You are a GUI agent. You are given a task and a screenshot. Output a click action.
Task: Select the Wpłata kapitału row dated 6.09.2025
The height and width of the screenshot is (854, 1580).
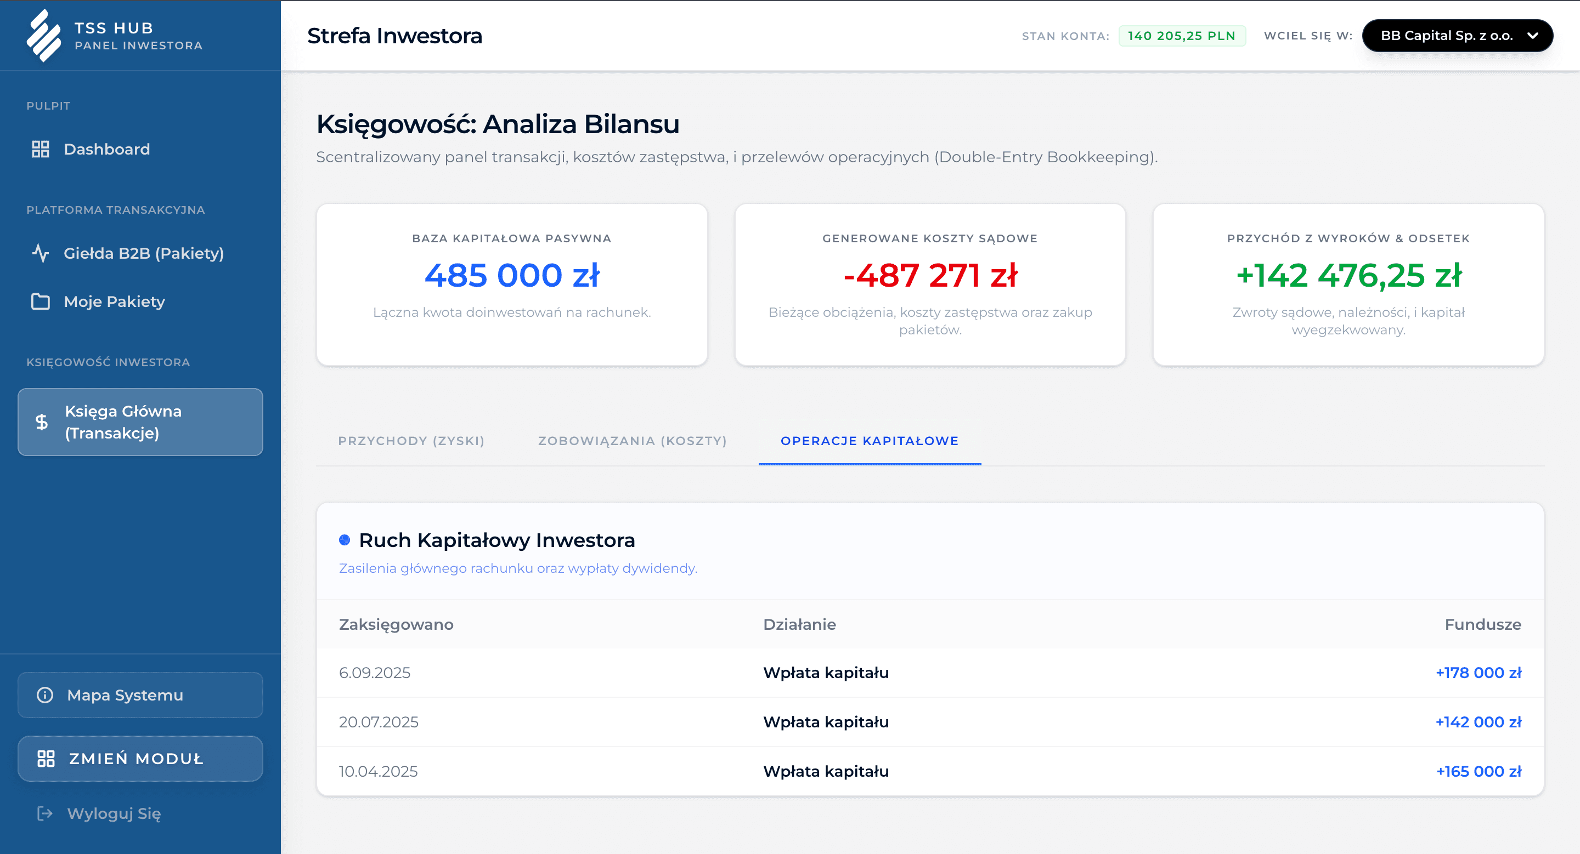(x=827, y=672)
